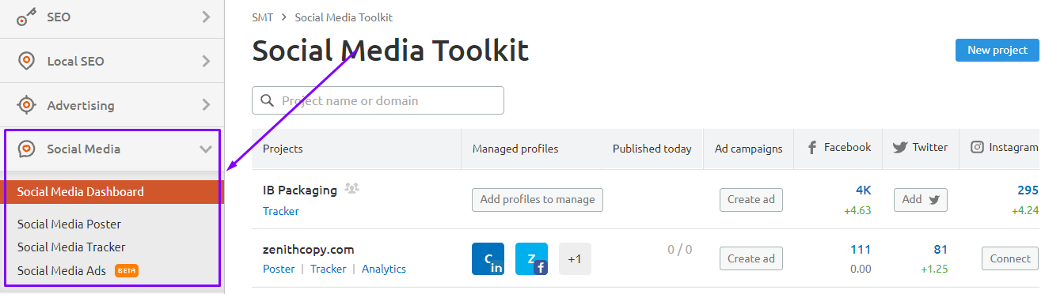
Task: Click the Social Media heart bubble icon
Action: [27, 149]
